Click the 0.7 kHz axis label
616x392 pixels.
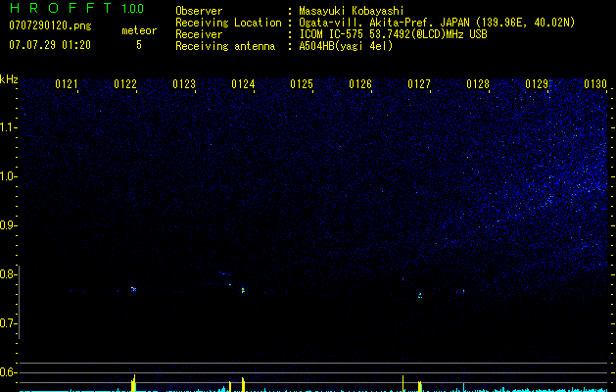(x=9, y=323)
